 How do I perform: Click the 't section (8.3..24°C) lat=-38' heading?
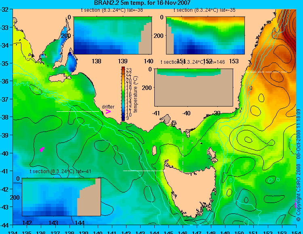112,10
